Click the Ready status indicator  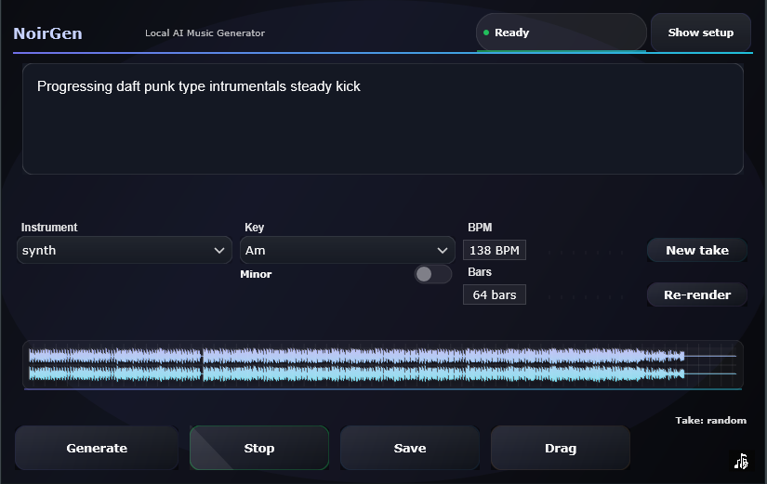coord(561,33)
